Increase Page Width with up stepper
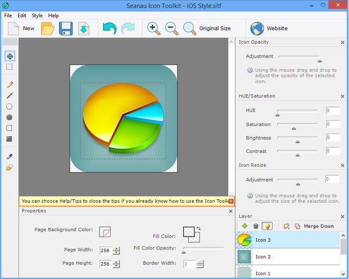The height and width of the screenshot is (279, 349). 116,249
